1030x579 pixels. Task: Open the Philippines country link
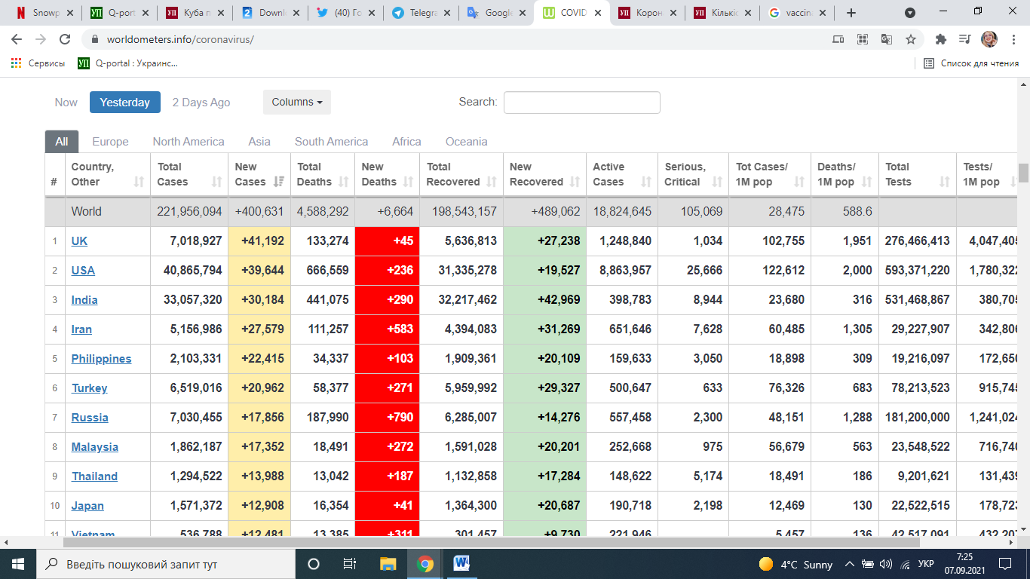pyautogui.click(x=101, y=359)
